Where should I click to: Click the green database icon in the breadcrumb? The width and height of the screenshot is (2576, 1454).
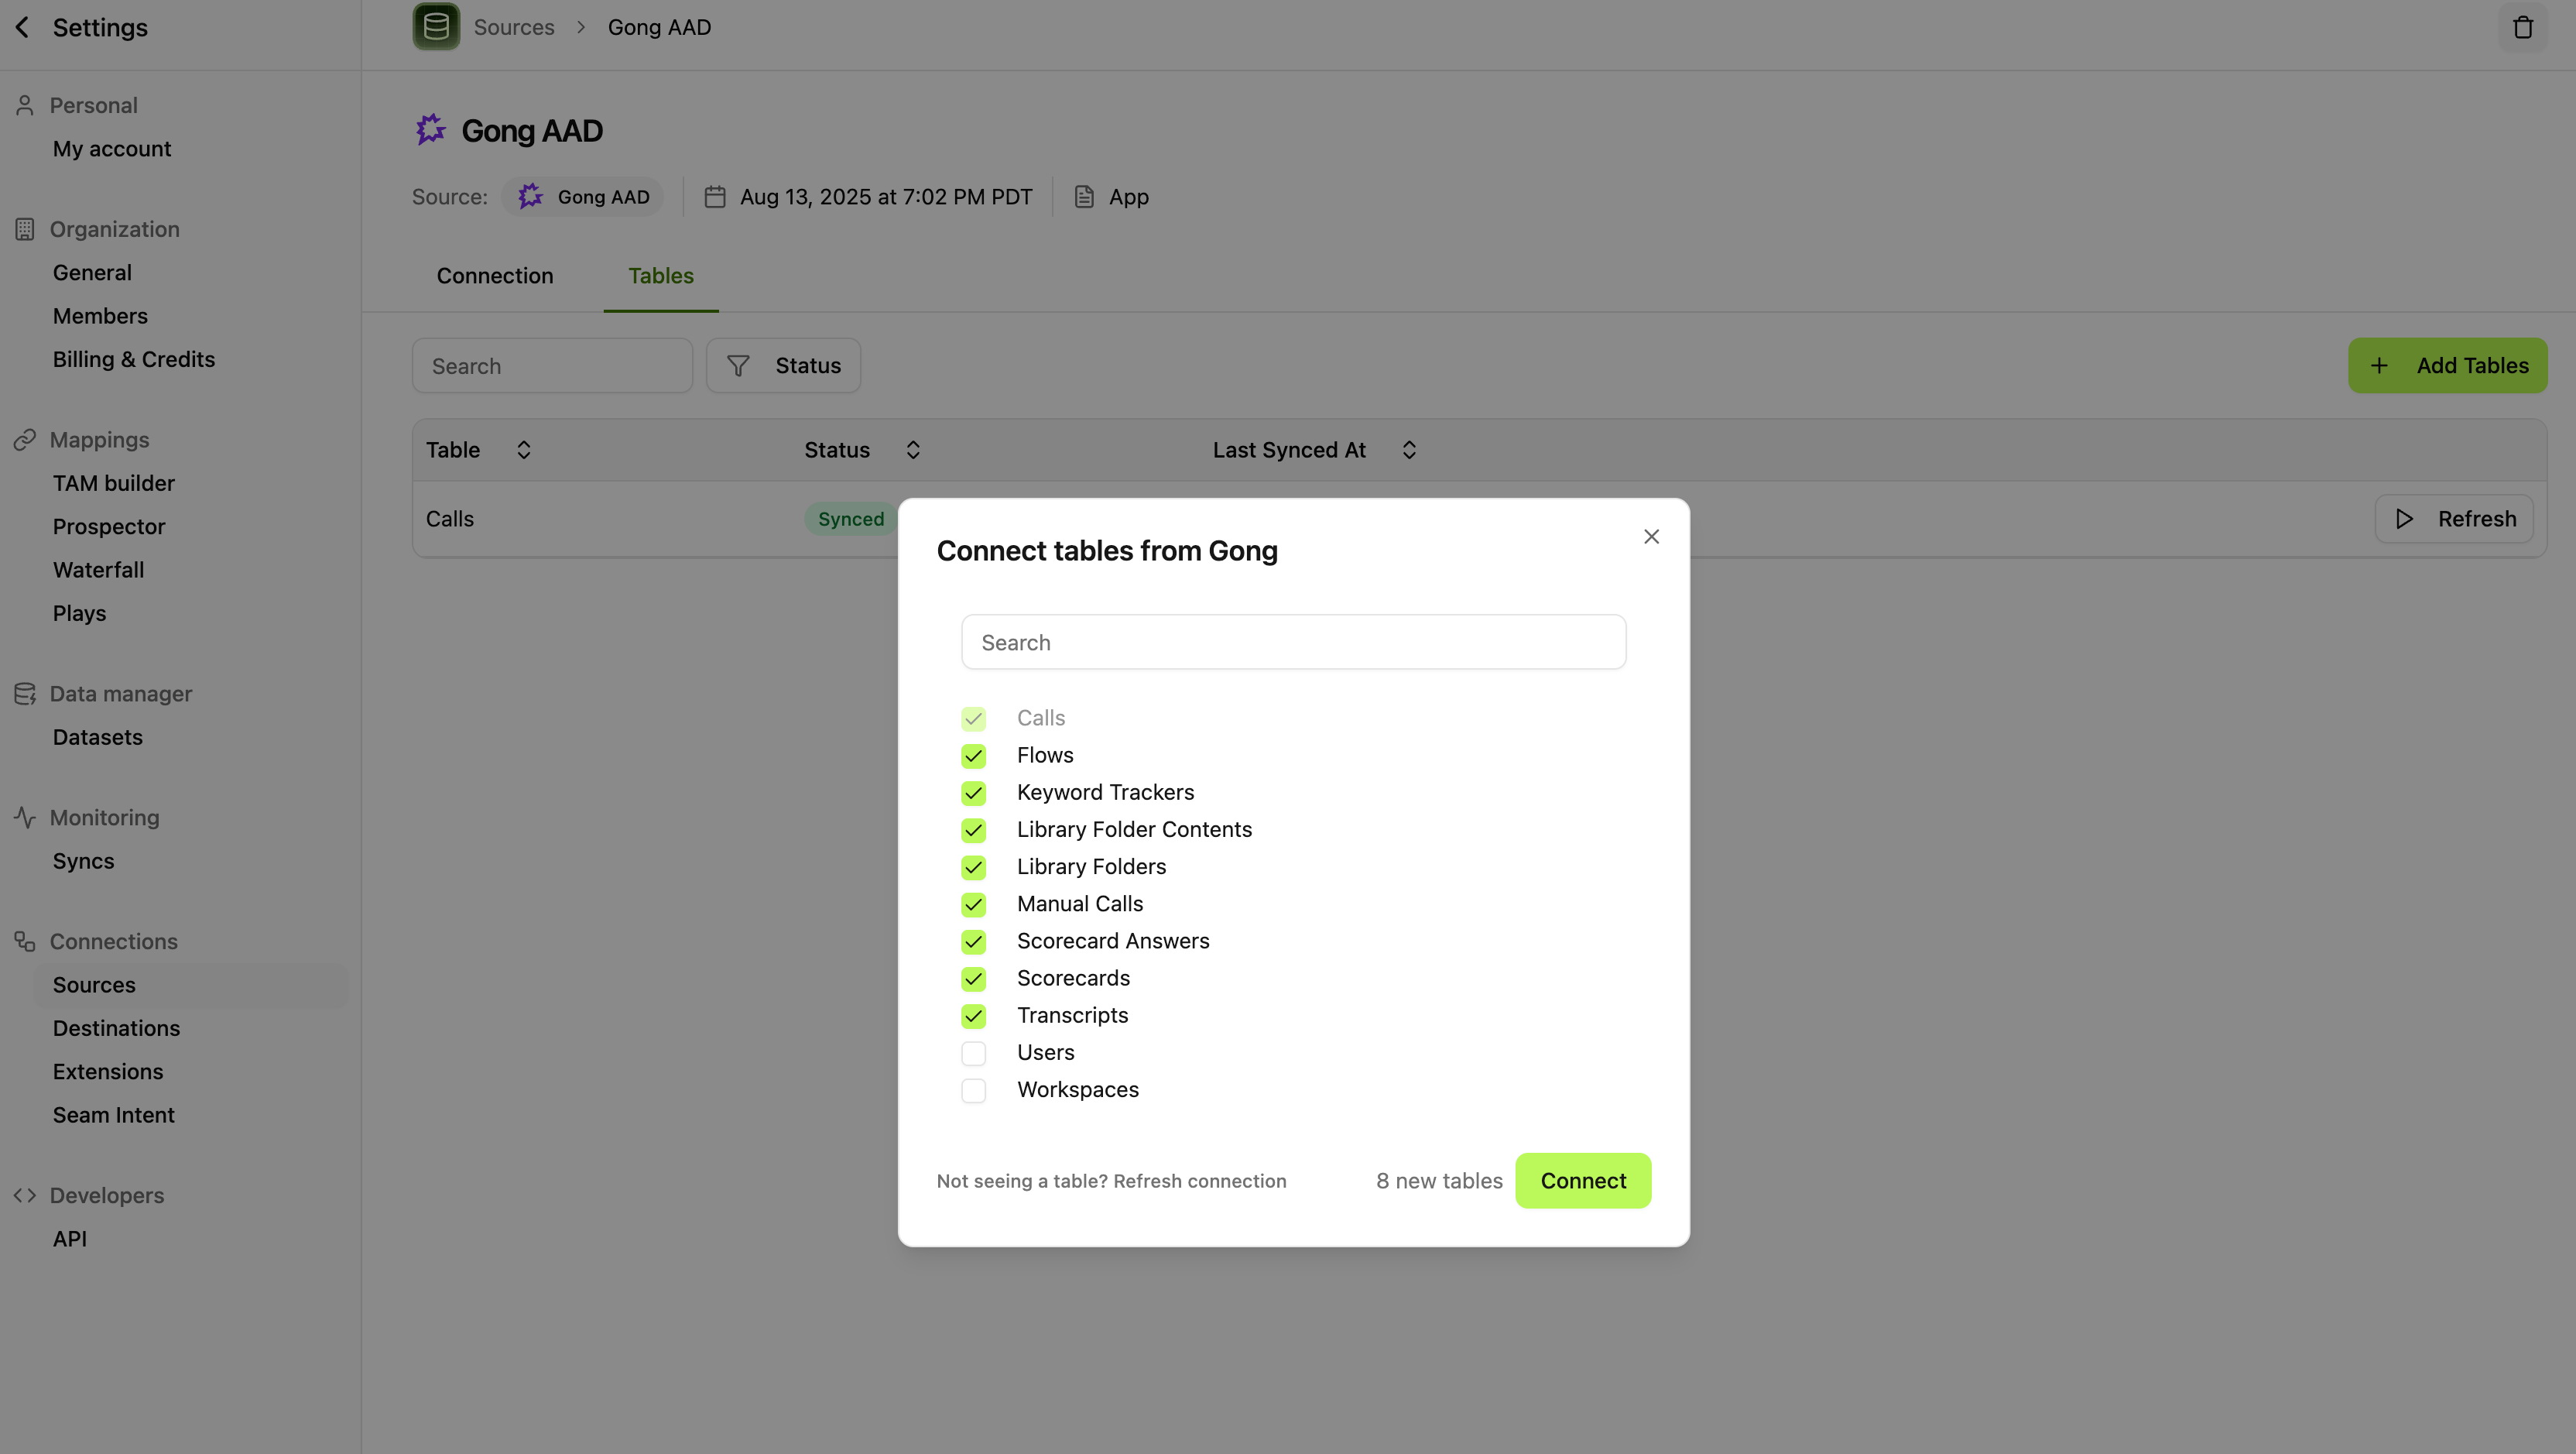point(436,27)
